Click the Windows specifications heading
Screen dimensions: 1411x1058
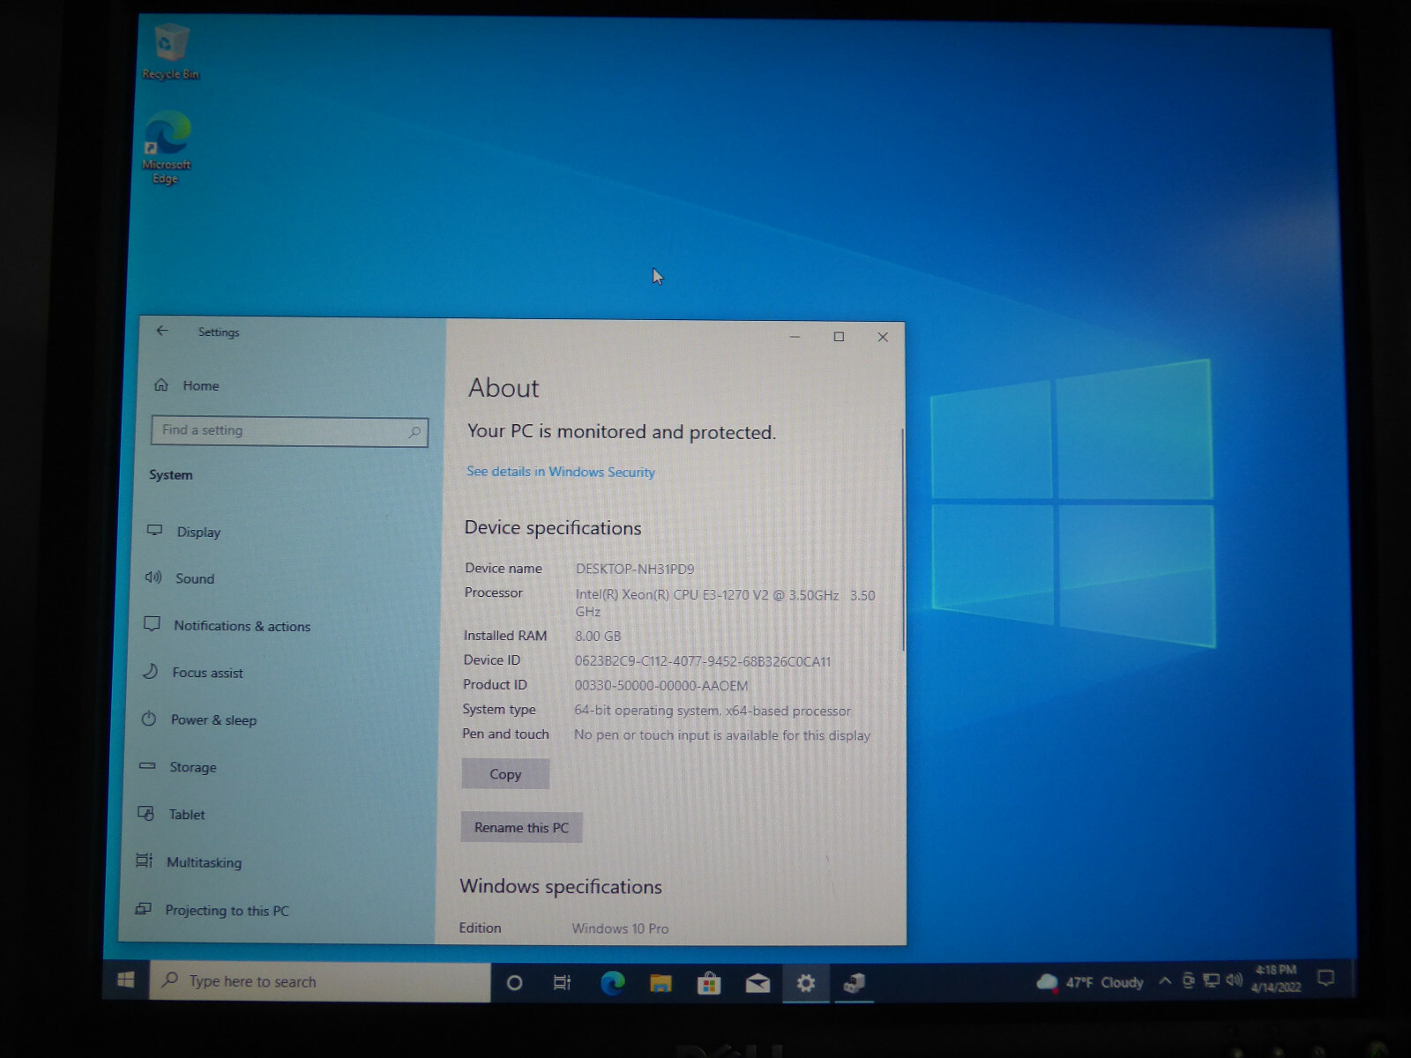[x=561, y=886]
